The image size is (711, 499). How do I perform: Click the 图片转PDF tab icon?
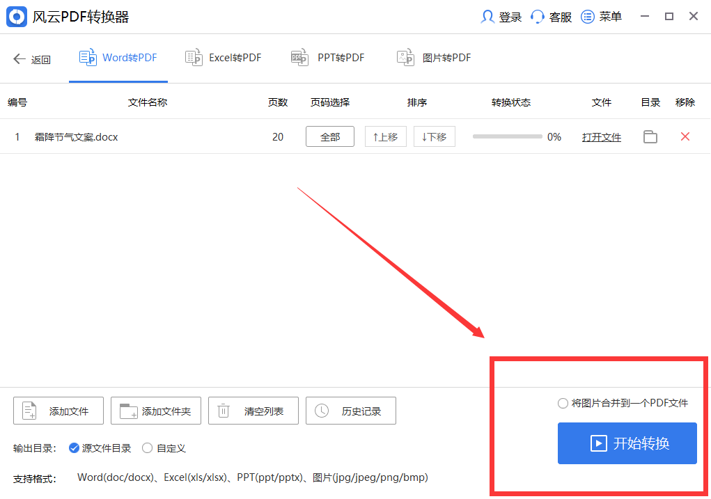point(405,58)
